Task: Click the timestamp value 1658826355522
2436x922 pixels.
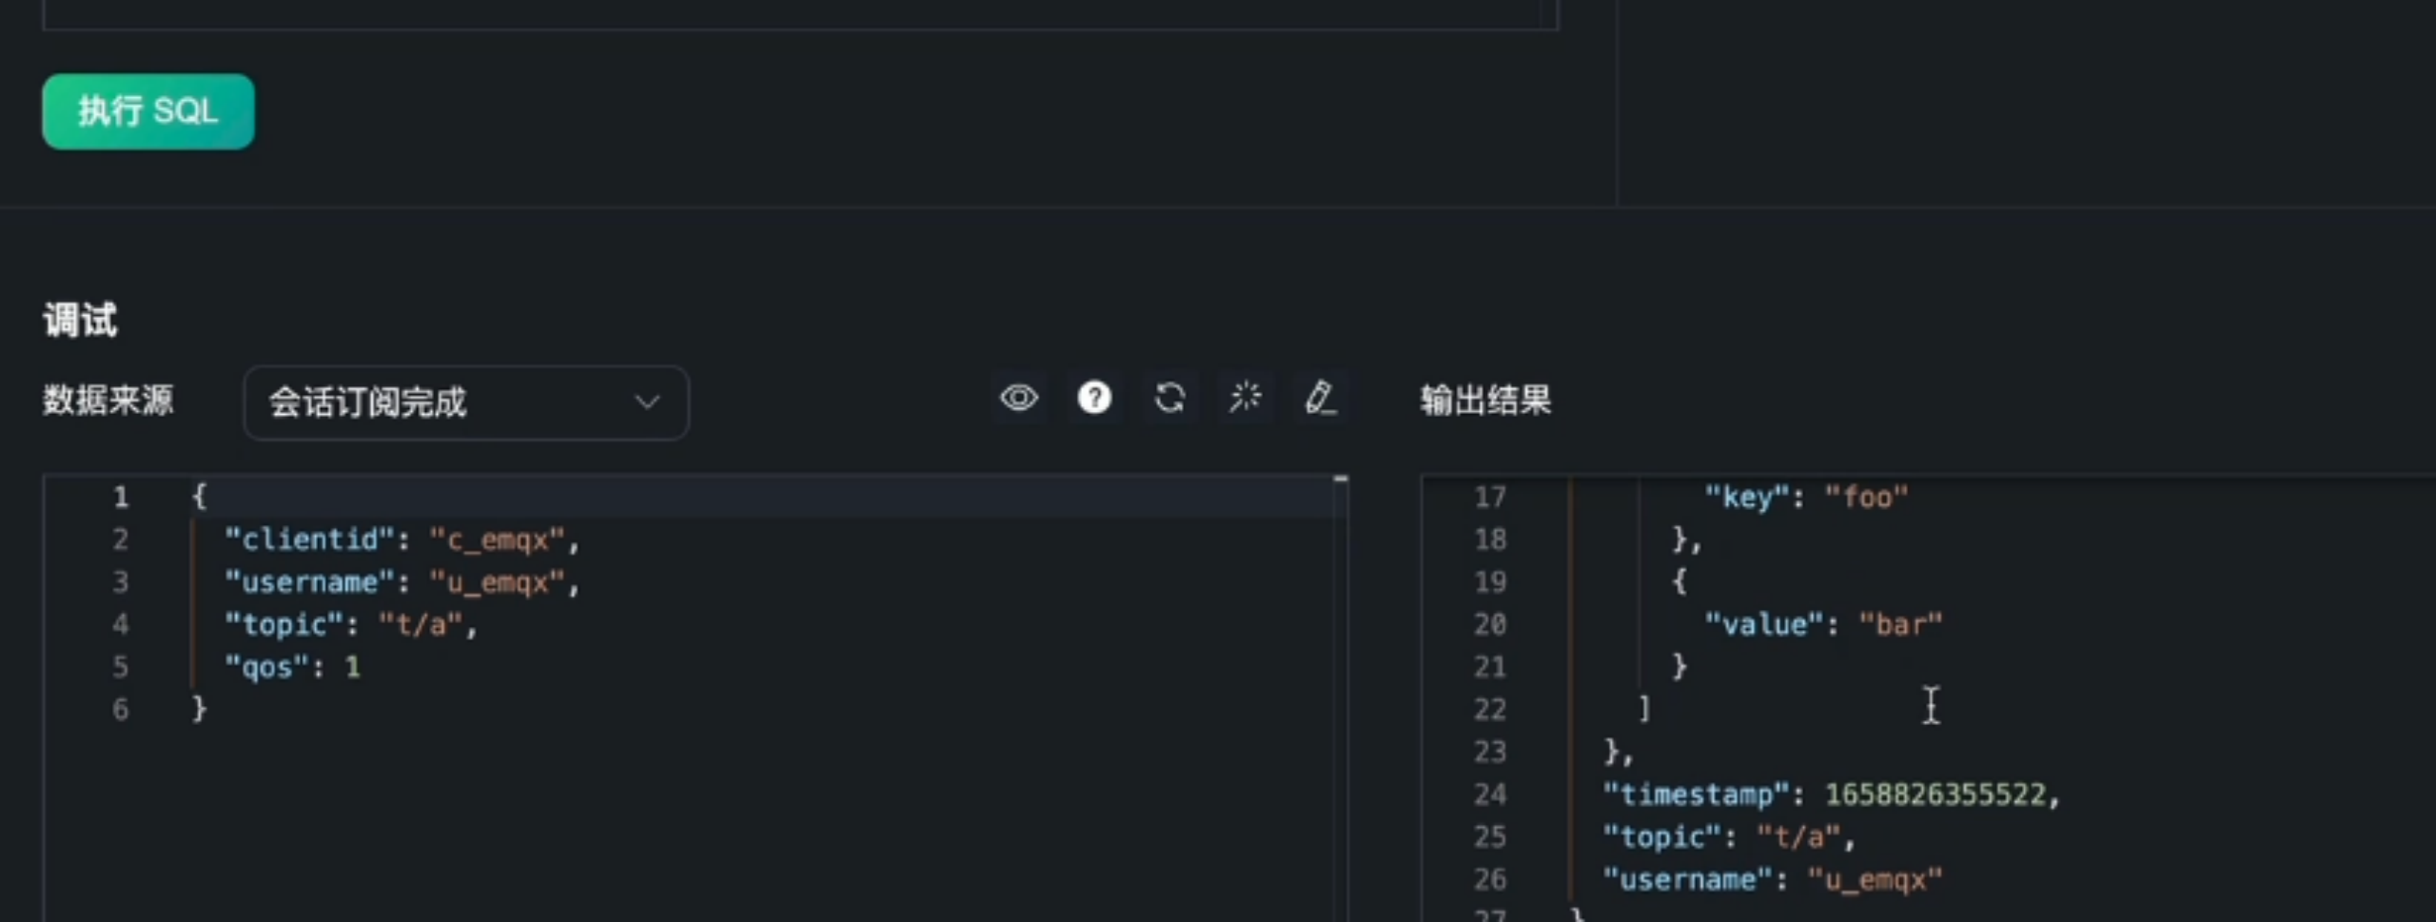Action: pos(1935,794)
